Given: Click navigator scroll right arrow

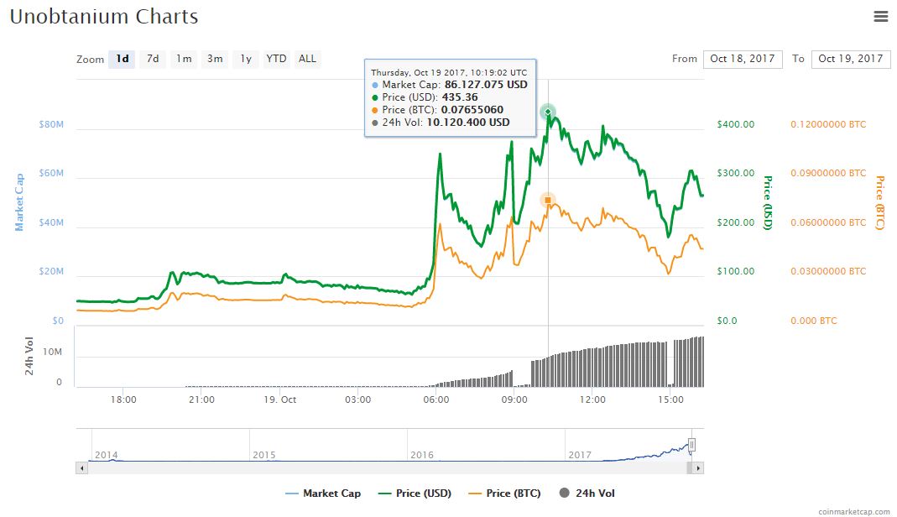Looking at the screenshot, I should 698,467.
